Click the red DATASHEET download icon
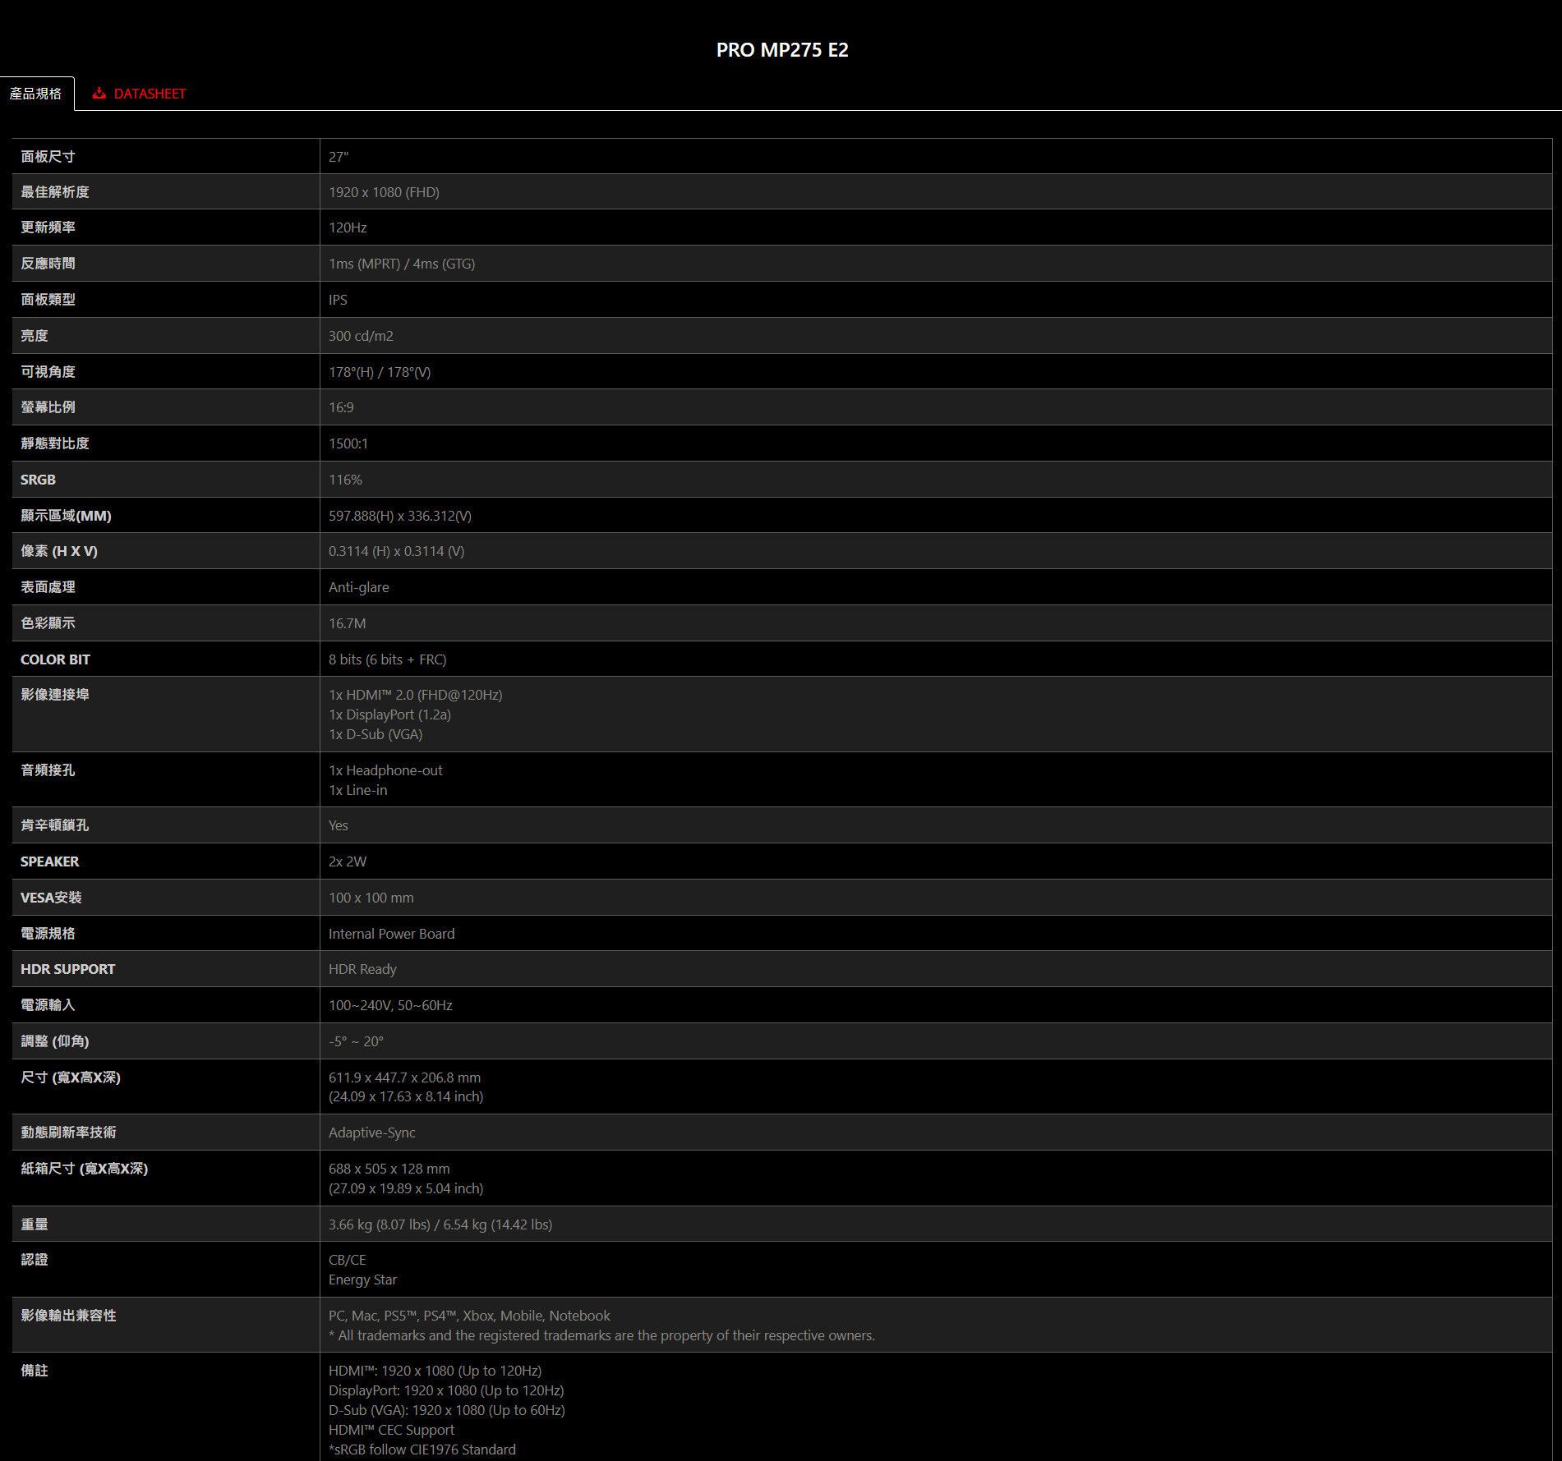The width and height of the screenshot is (1562, 1461). (99, 94)
